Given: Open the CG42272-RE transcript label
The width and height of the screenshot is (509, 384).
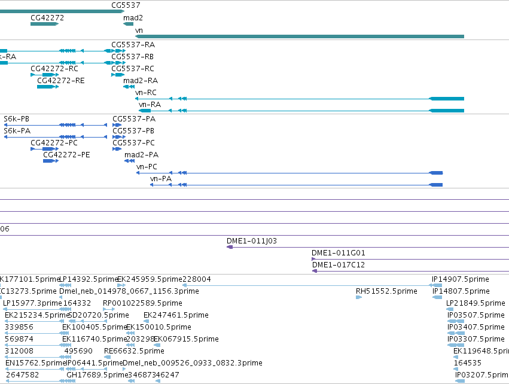Looking at the screenshot, I should [60, 81].
